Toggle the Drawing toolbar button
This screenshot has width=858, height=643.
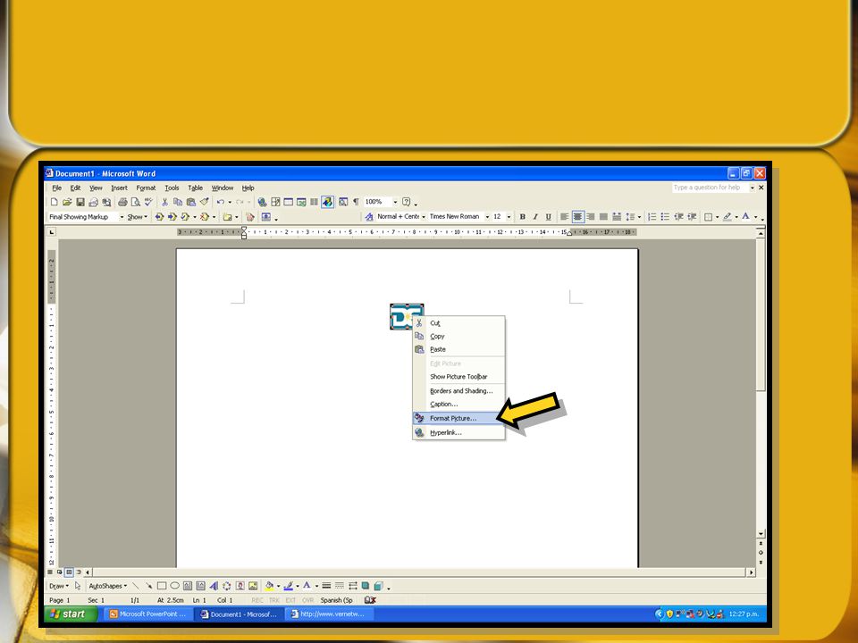[x=327, y=203]
